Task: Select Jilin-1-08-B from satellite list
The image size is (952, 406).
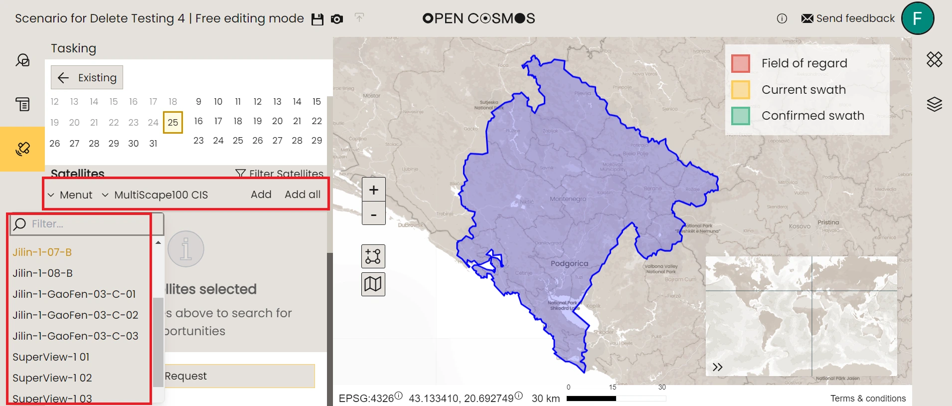Action: tap(43, 273)
